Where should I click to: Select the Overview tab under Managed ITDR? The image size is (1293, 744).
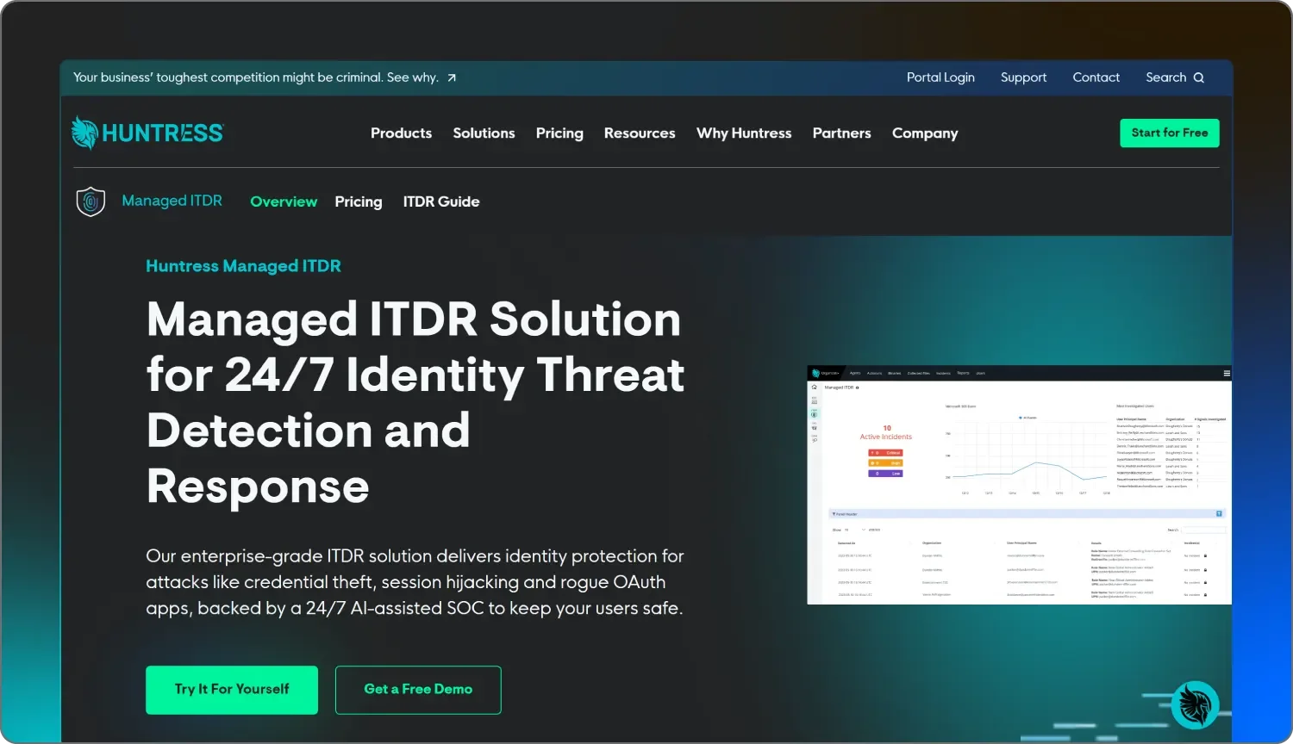tap(284, 201)
